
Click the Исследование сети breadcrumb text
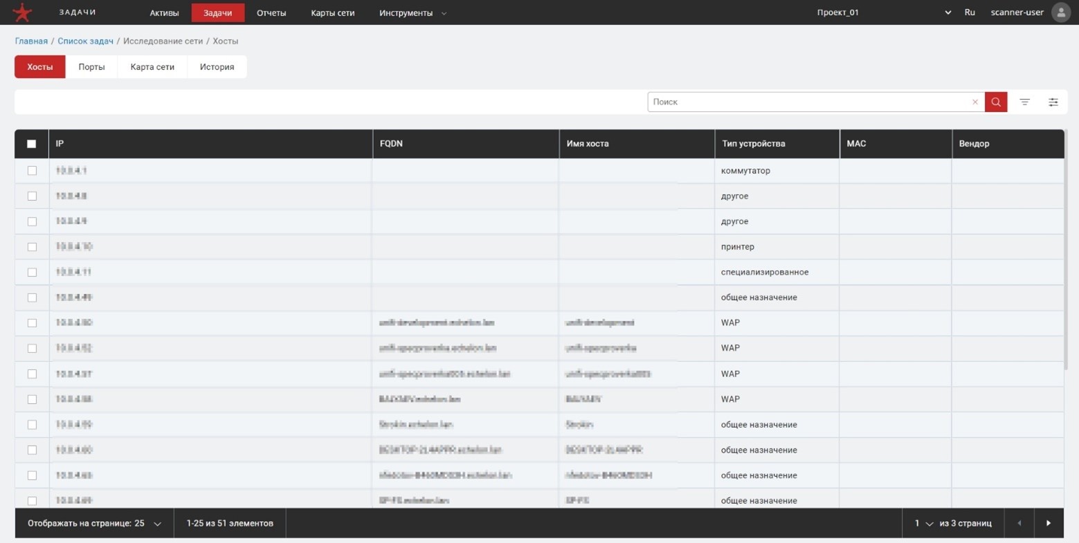(163, 41)
